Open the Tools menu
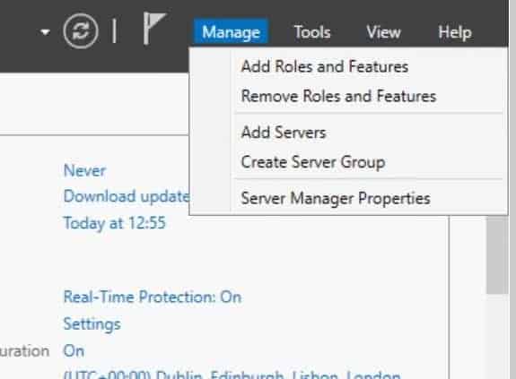This screenshot has height=379, width=516. (312, 32)
